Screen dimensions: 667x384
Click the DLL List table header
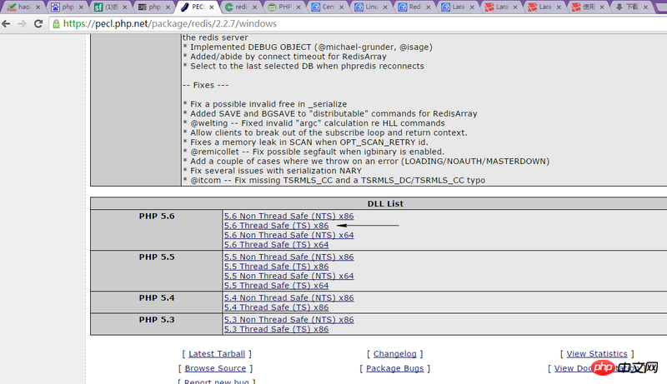385,203
